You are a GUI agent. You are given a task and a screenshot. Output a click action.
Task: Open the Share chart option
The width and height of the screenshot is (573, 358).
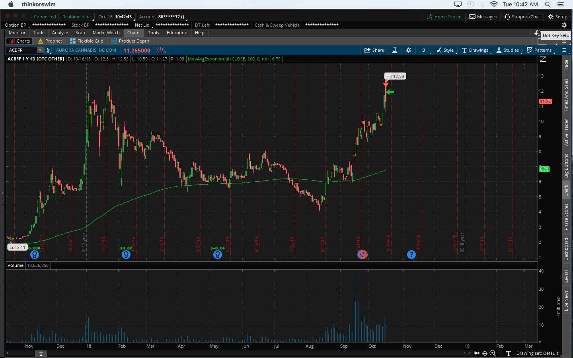[374, 50]
